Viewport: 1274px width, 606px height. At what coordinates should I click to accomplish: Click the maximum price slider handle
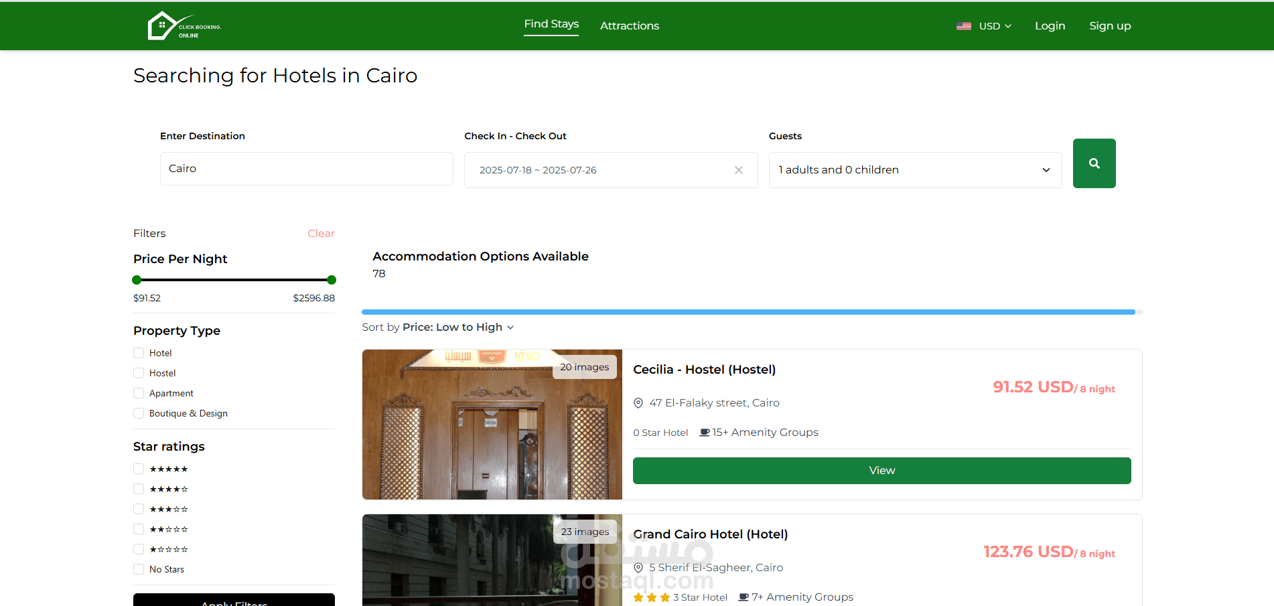click(331, 280)
